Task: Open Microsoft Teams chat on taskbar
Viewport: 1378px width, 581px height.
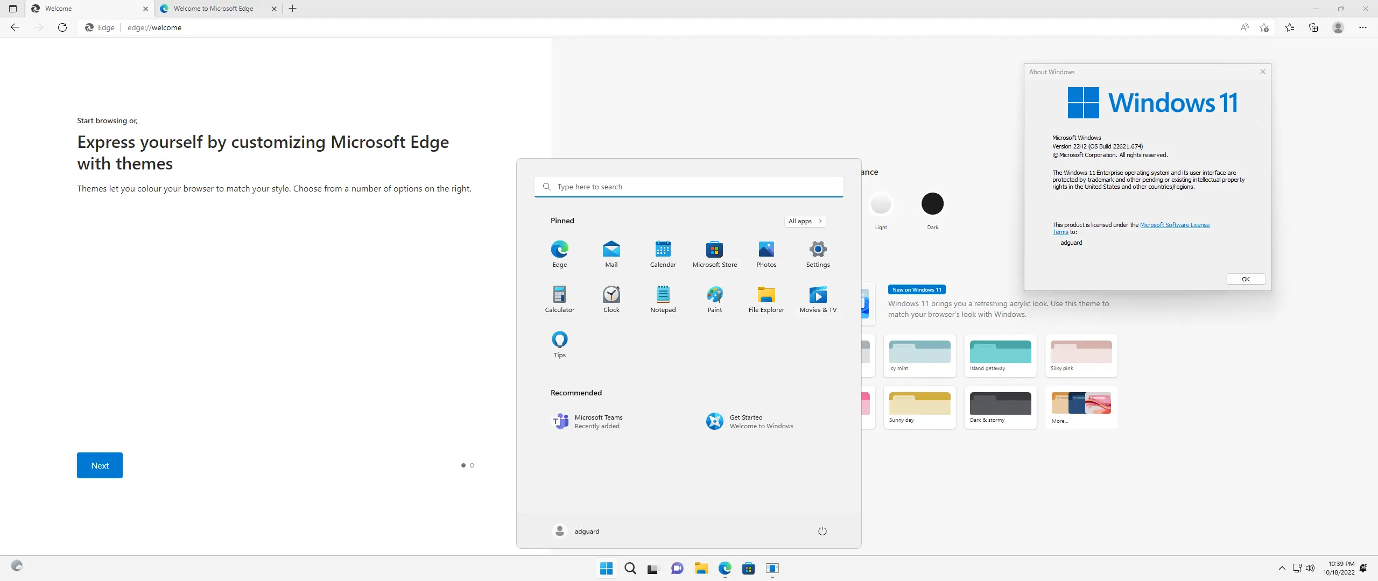Action: (677, 568)
